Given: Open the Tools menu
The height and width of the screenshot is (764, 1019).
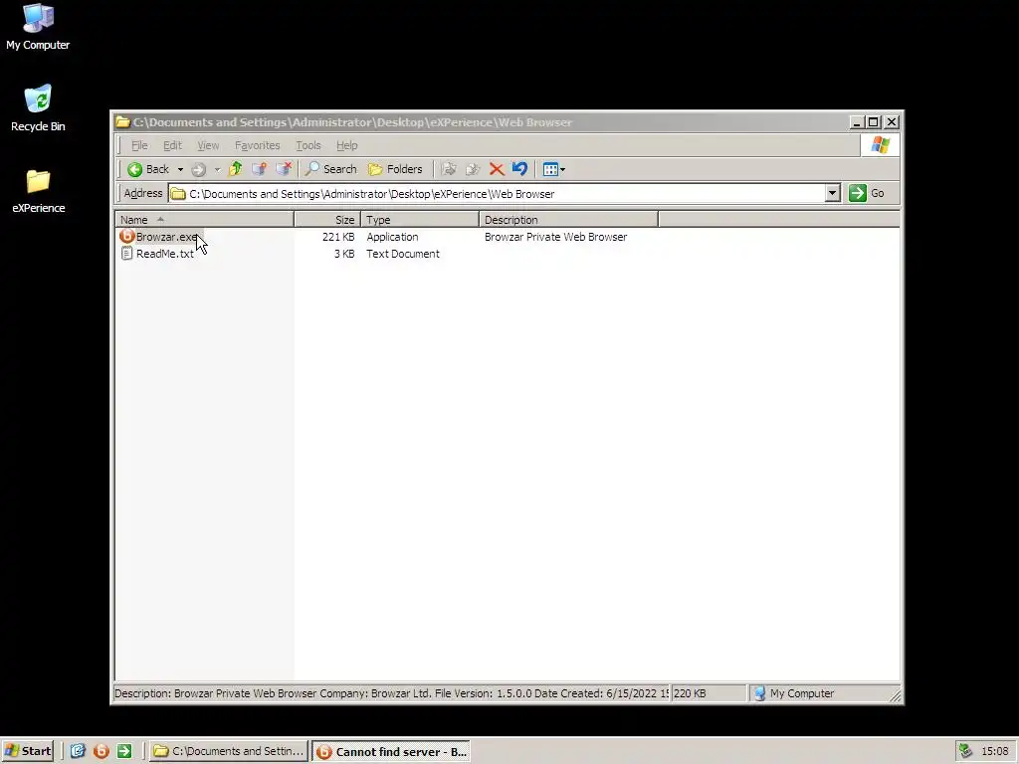Looking at the screenshot, I should (x=308, y=145).
